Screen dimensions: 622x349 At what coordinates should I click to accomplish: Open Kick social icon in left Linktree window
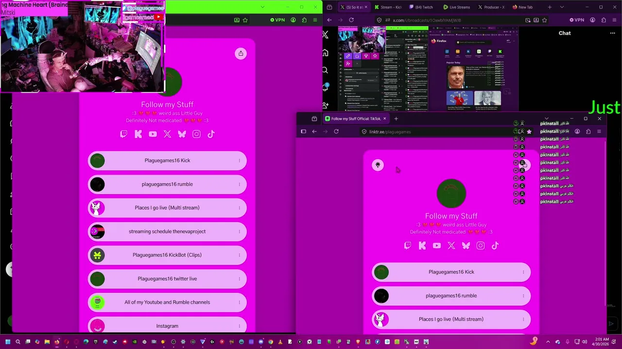click(138, 134)
